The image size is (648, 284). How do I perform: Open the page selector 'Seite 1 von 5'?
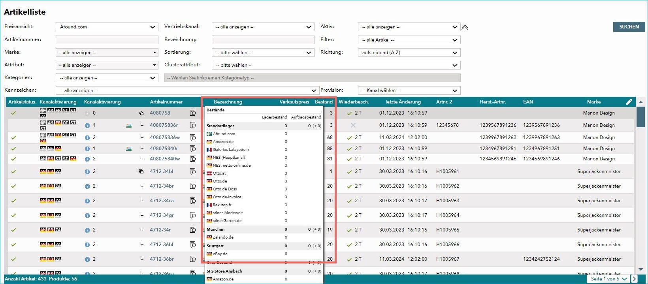pos(609,279)
